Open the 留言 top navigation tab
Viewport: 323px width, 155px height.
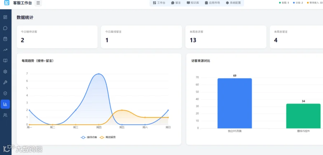(176, 3)
